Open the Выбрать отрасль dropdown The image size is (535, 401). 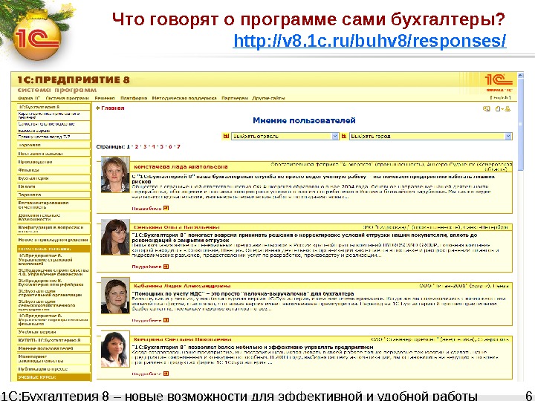coord(285,136)
